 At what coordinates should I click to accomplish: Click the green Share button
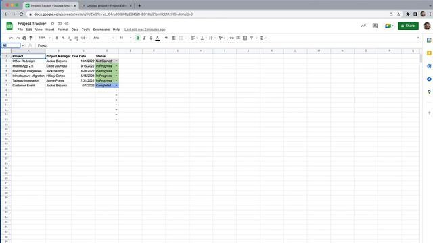click(x=408, y=26)
